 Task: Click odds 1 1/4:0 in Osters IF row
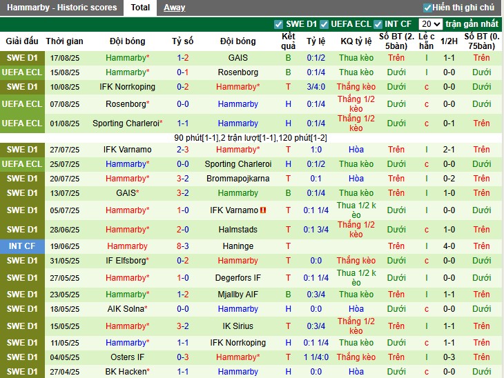tap(316, 357)
